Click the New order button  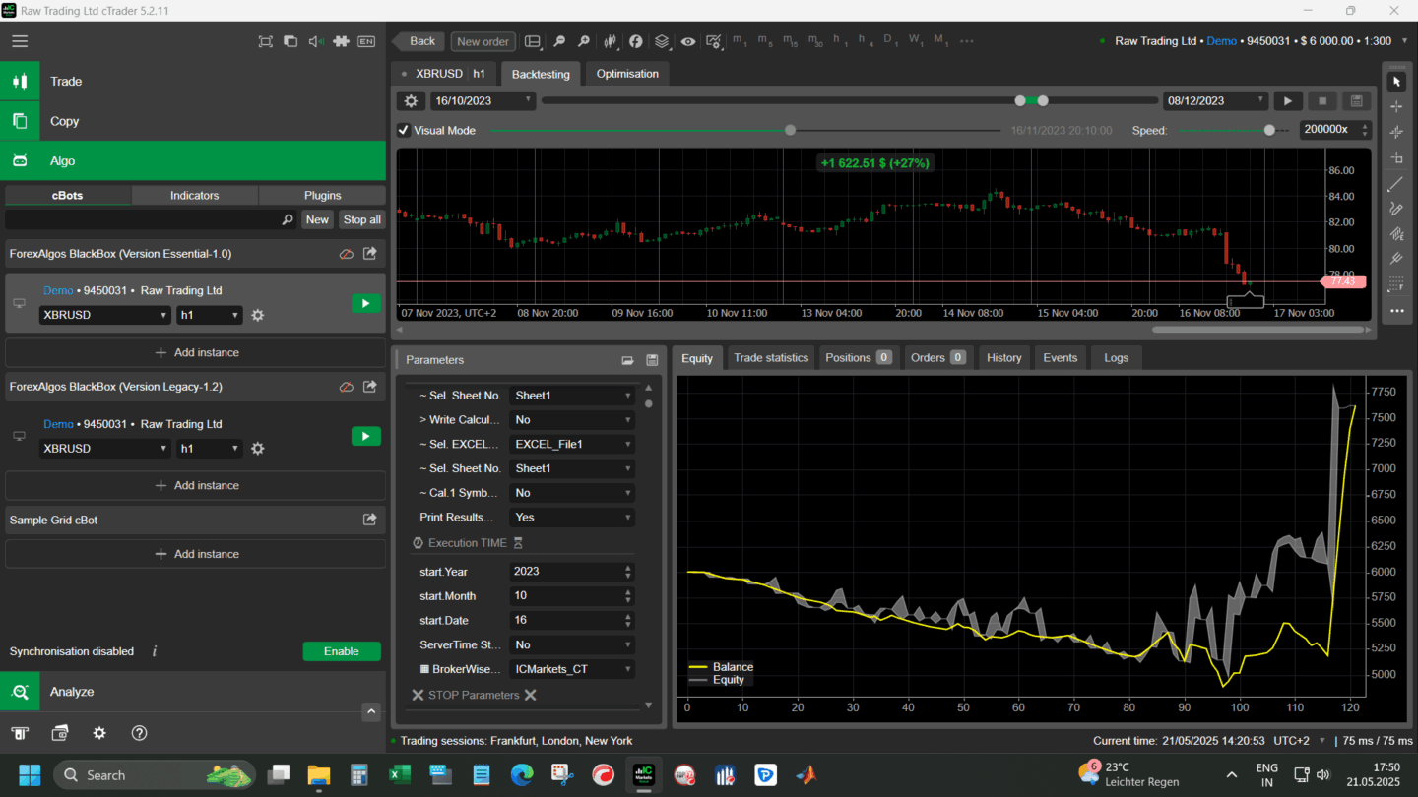[483, 41]
